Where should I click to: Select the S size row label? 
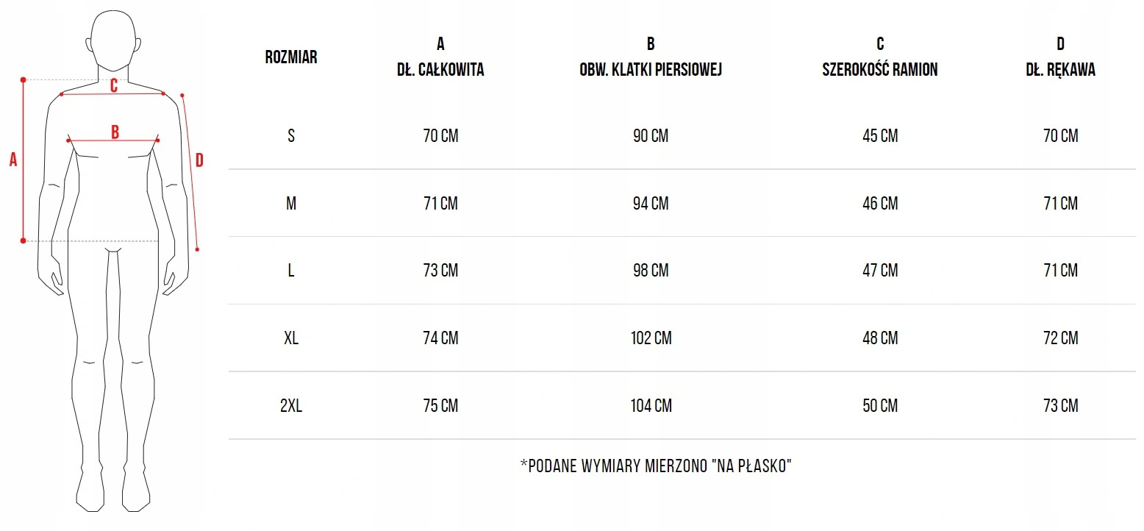[x=291, y=136]
